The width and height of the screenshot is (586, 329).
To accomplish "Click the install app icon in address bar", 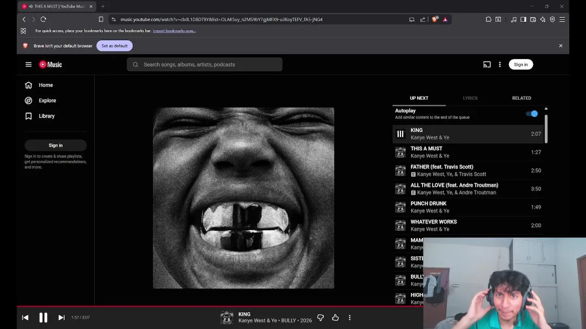I will point(412,19).
